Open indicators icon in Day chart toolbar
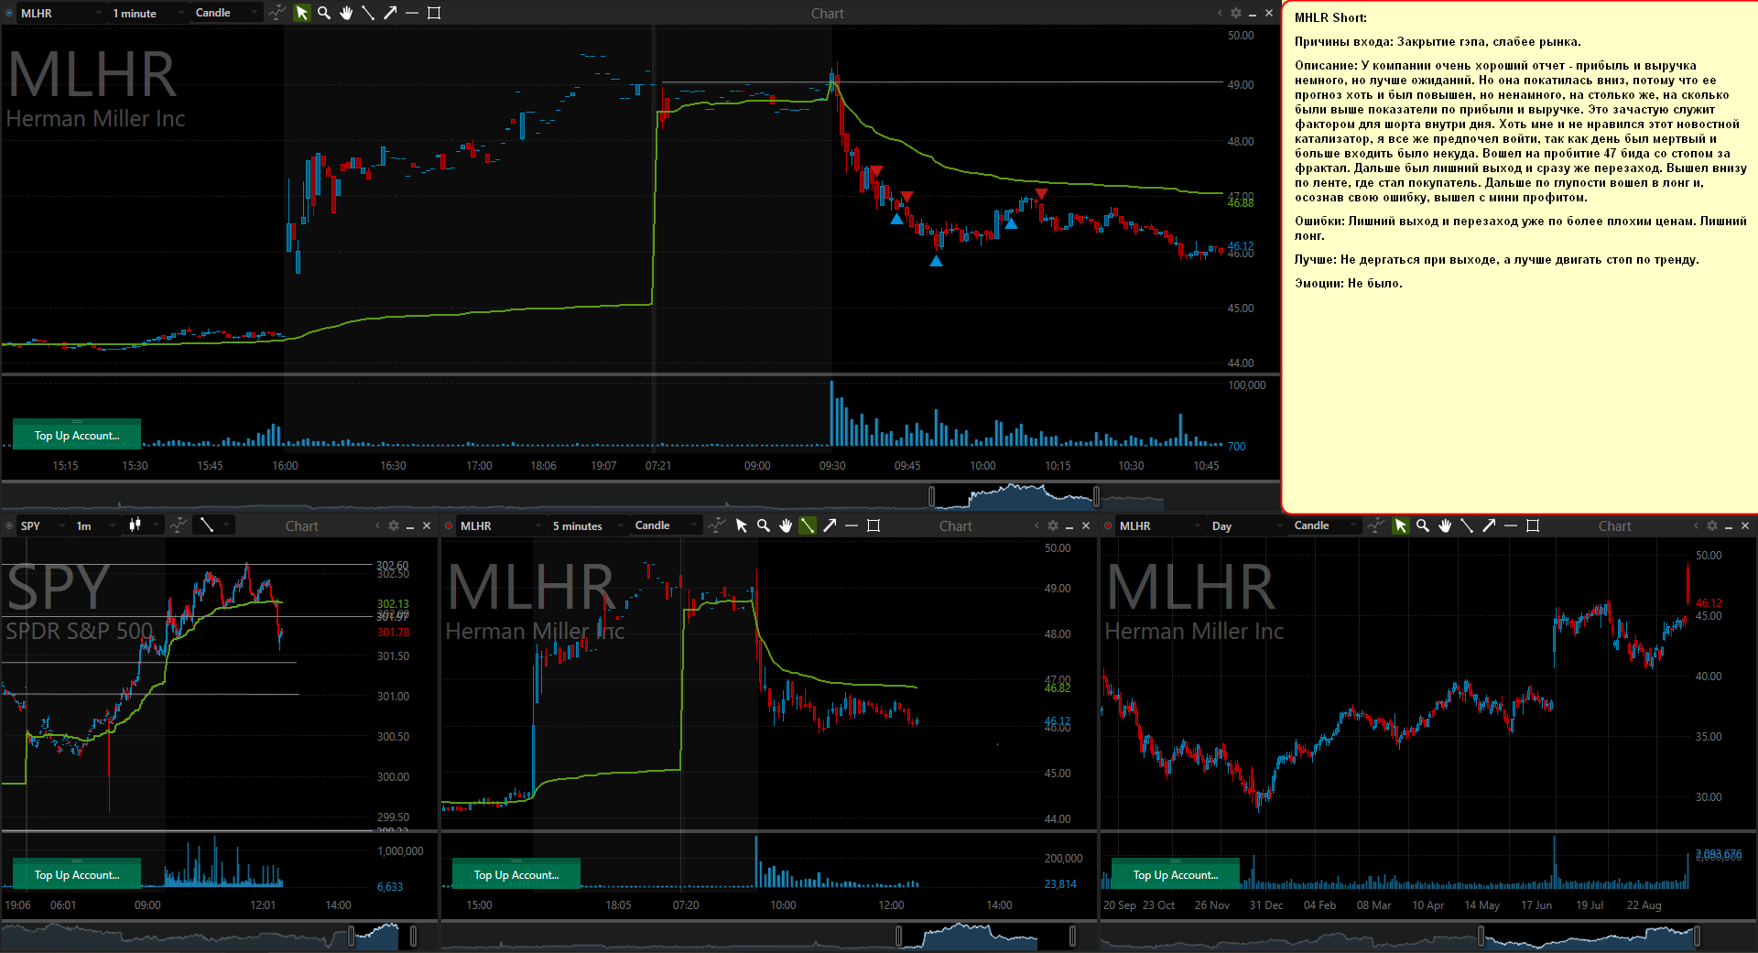The image size is (1758, 953). [x=1375, y=525]
